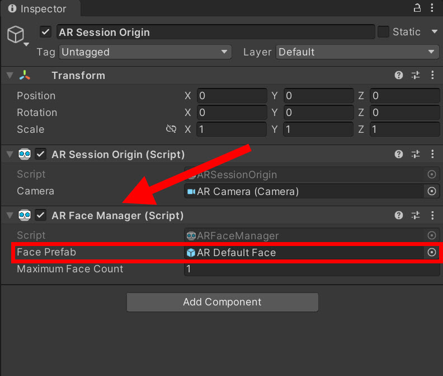Image resolution: width=443 pixels, height=376 pixels.
Task: Click the GameObject cube icon selector
Action: point(16,35)
